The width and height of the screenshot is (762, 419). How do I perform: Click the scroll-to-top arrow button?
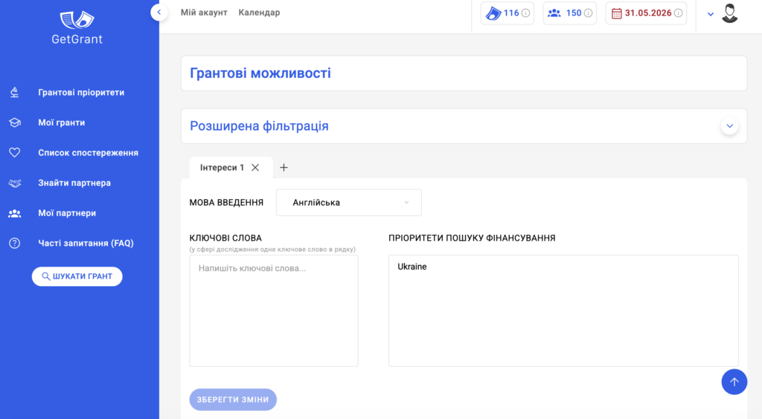click(x=734, y=382)
